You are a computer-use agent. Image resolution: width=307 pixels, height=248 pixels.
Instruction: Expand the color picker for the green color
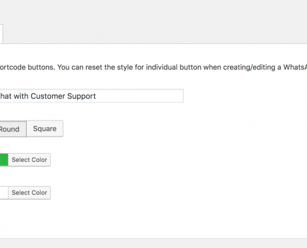pos(29,160)
